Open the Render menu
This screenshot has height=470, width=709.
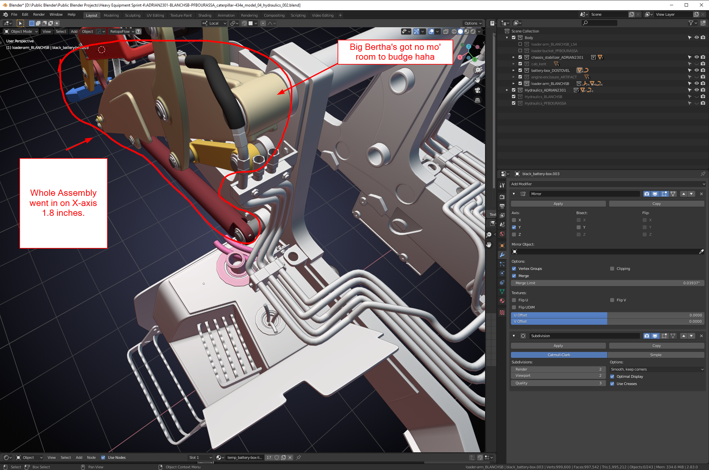pos(39,14)
